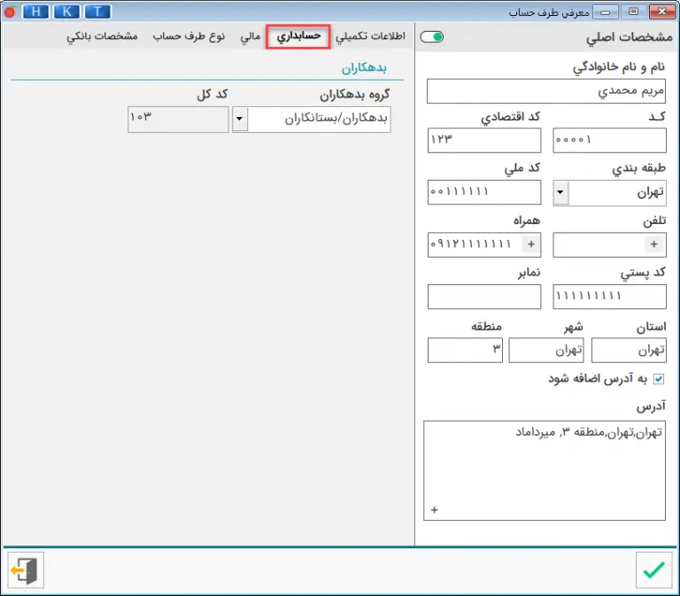
Task: Click the کد پستي input field
Action: [x=609, y=297]
